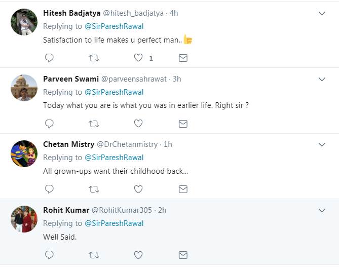The width and height of the screenshot is (339, 270).
Task: Reply to Hitesh Badjatya's tweet
Action: (x=49, y=58)
